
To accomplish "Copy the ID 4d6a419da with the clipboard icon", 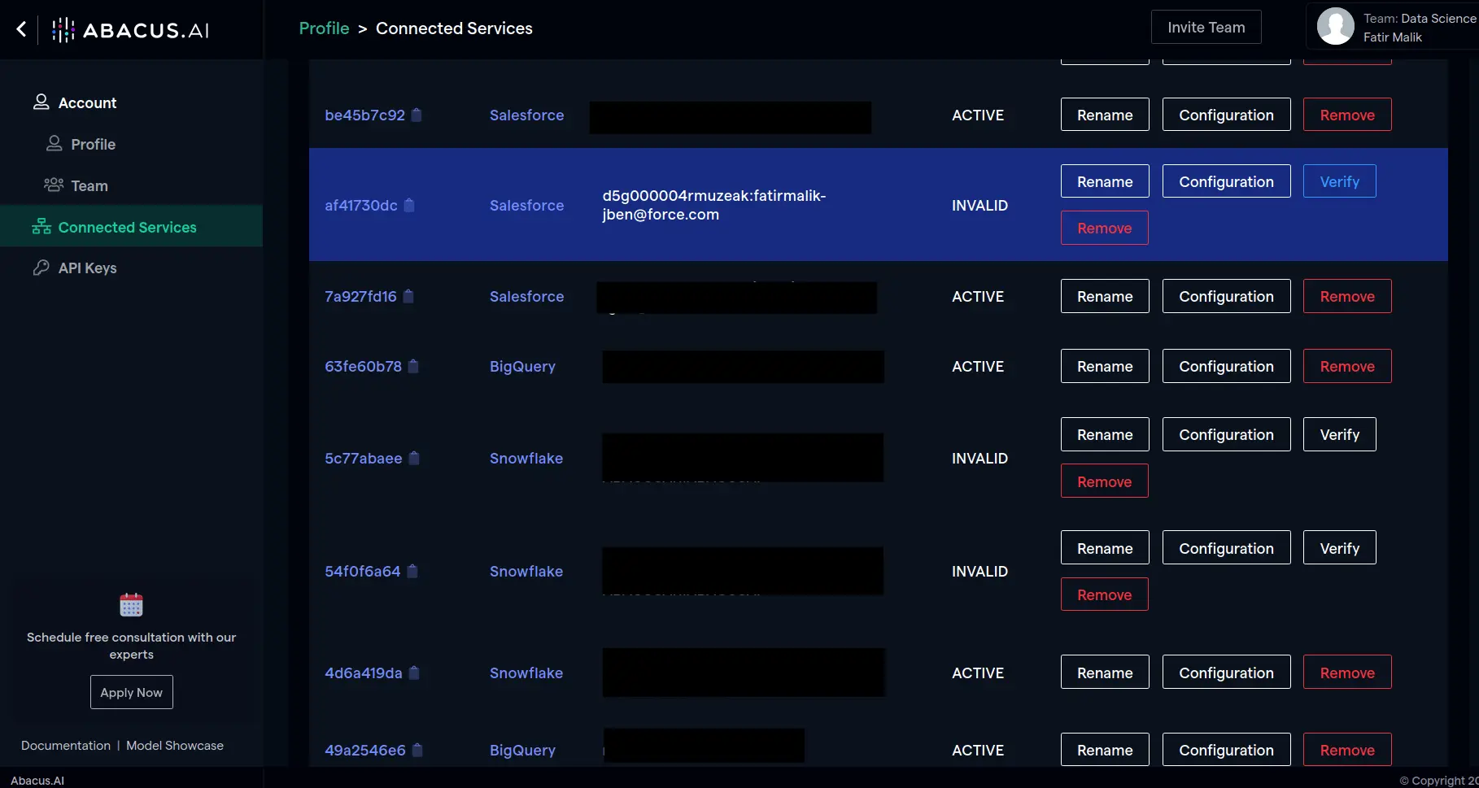I will [414, 673].
